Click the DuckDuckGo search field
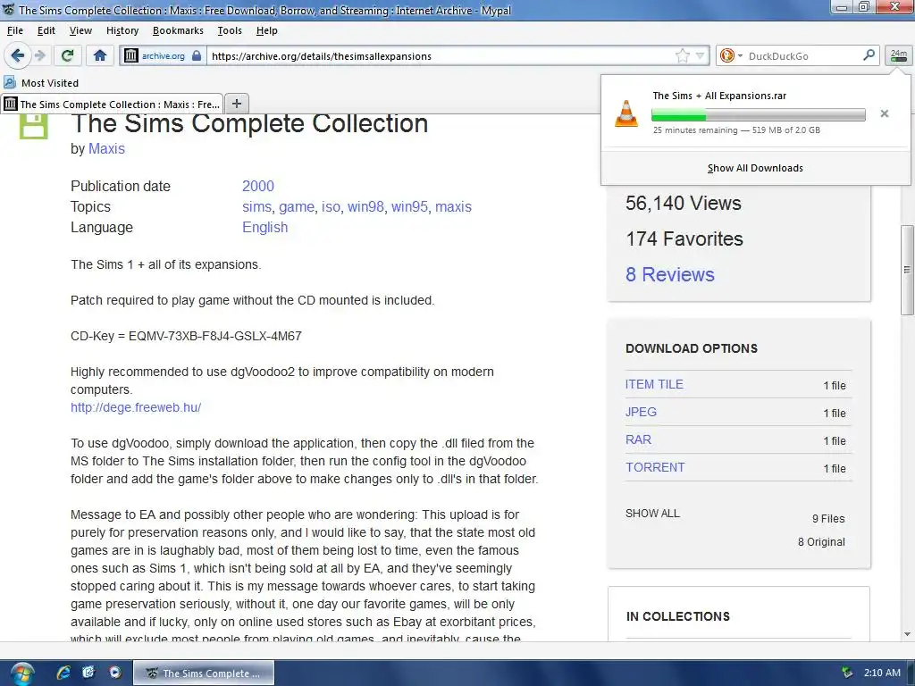The height and width of the screenshot is (686, 915). point(803,56)
